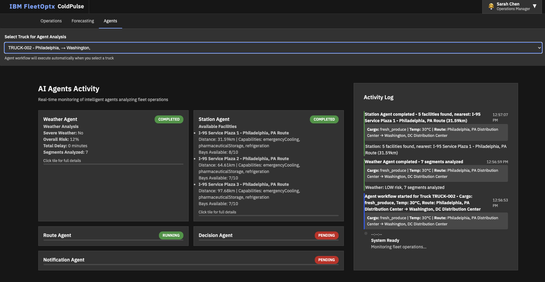The height and width of the screenshot is (282, 545).
Task: Click the IBM FleetOptx logo text
Action: coord(32,6)
